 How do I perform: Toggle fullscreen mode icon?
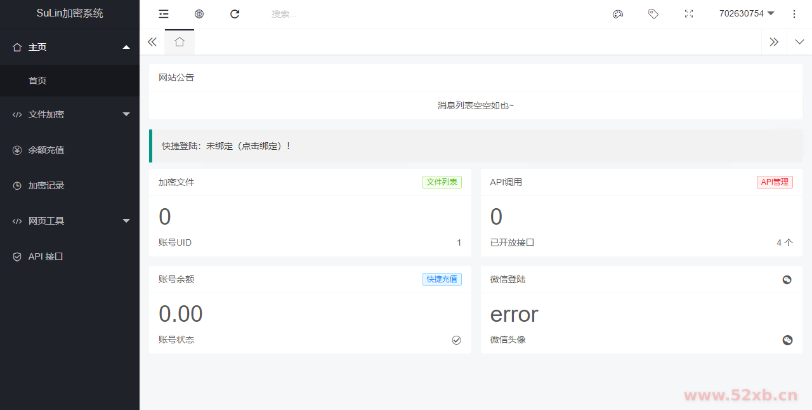(689, 14)
